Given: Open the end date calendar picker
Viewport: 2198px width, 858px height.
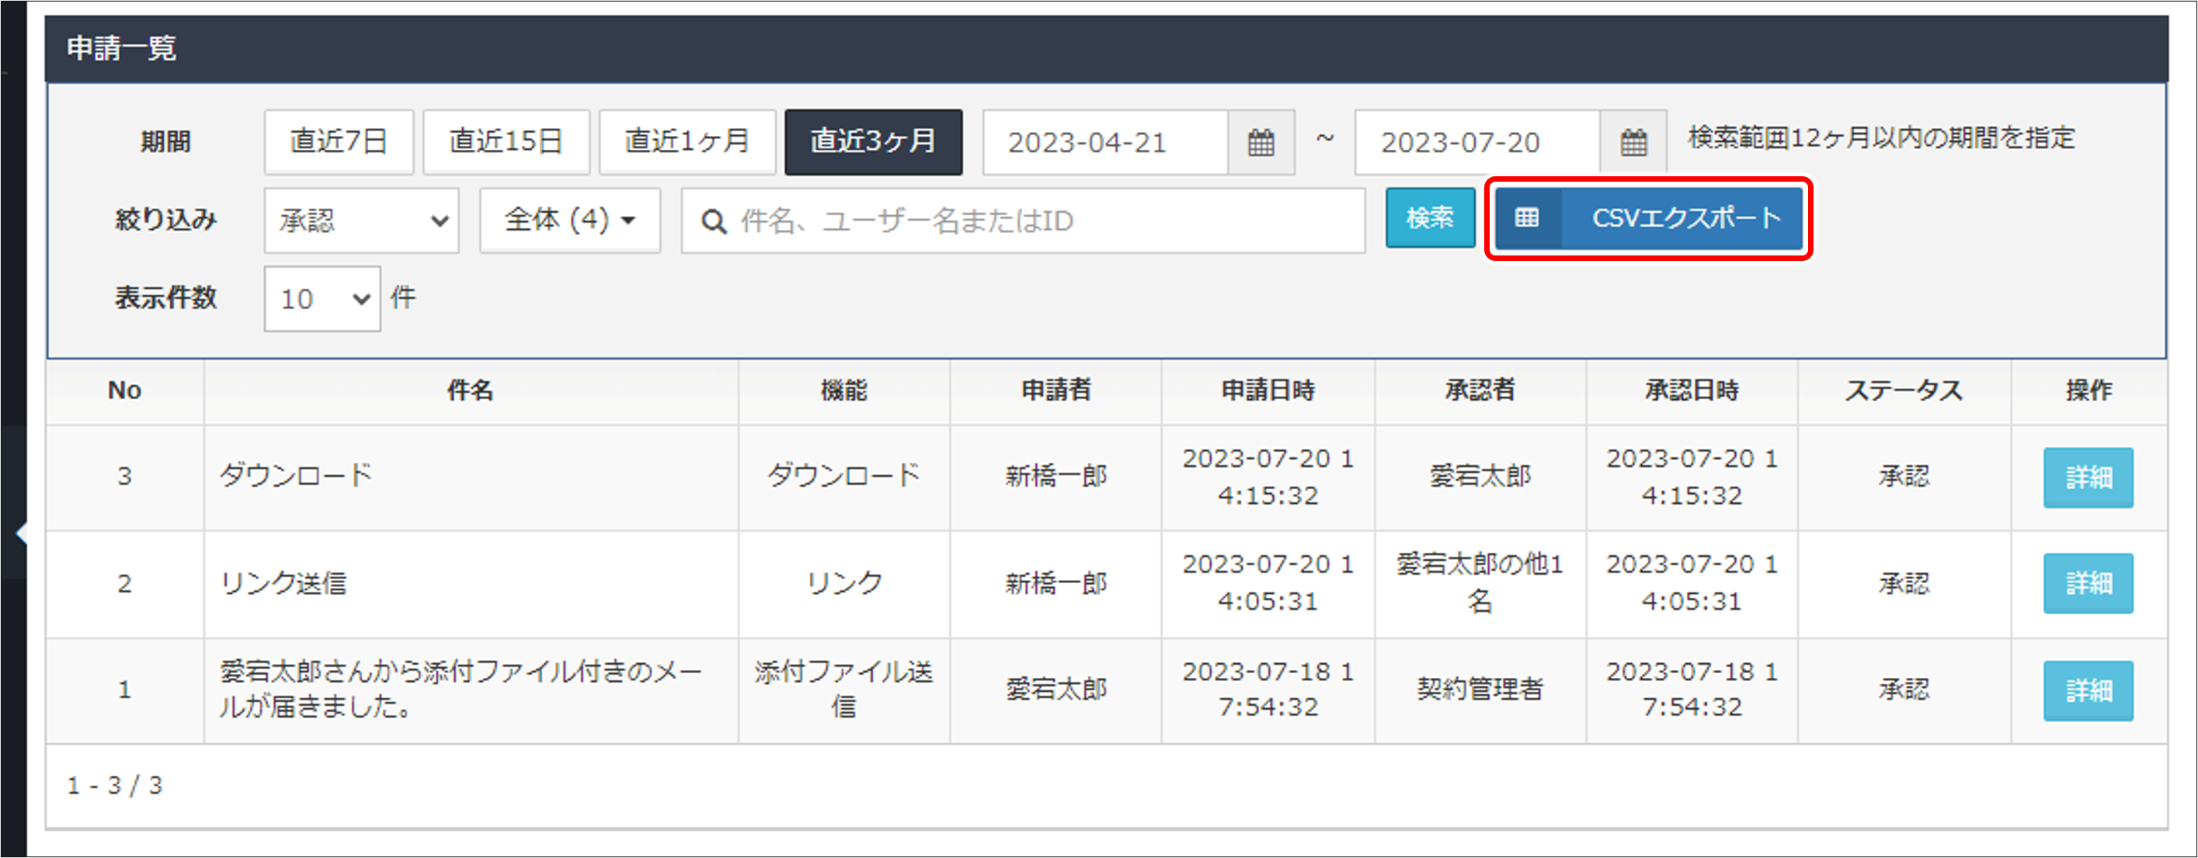Looking at the screenshot, I should [1633, 142].
